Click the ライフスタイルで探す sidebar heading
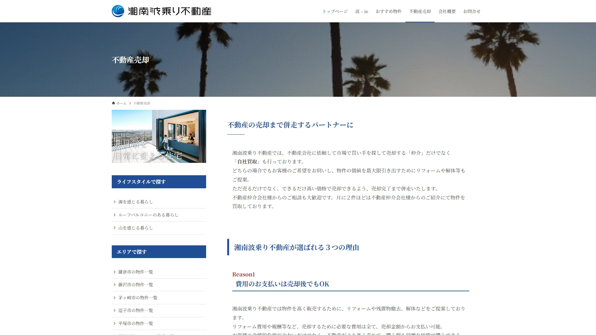This screenshot has height=335, width=596. tap(159, 182)
